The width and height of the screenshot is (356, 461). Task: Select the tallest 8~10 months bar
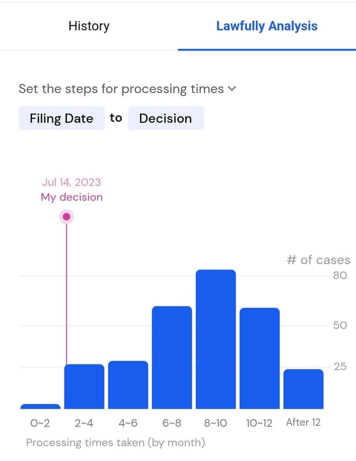click(216, 339)
